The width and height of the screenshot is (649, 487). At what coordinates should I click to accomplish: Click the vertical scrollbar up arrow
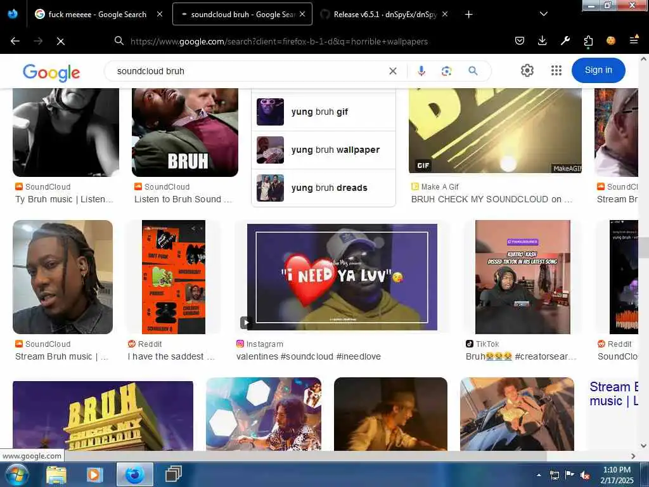pyautogui.click(x=643, y=59)
